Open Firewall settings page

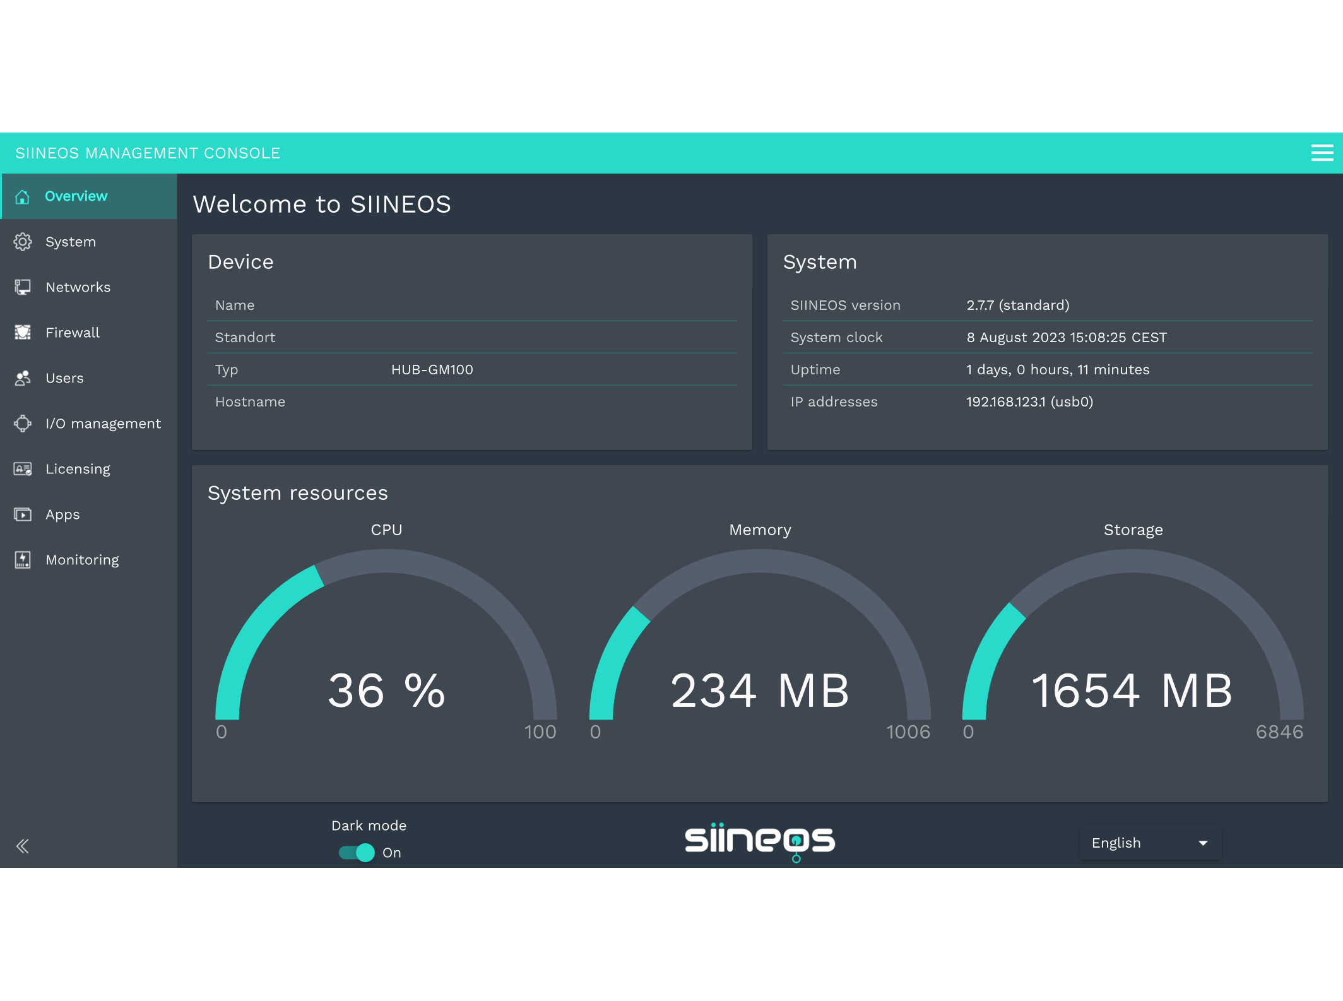coord(89,333)
